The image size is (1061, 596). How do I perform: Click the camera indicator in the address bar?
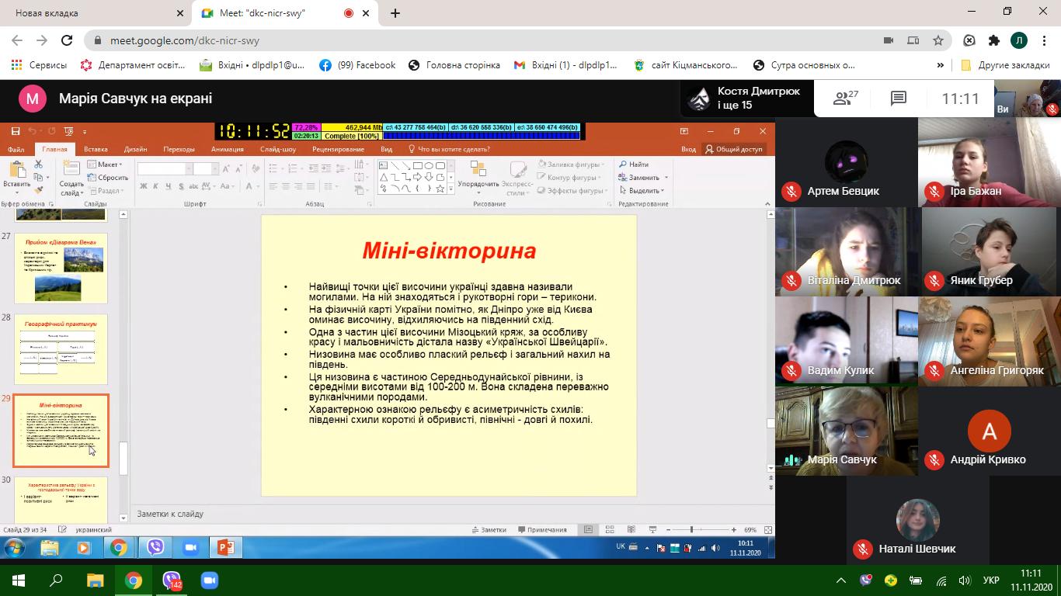(x=889, y=40)
